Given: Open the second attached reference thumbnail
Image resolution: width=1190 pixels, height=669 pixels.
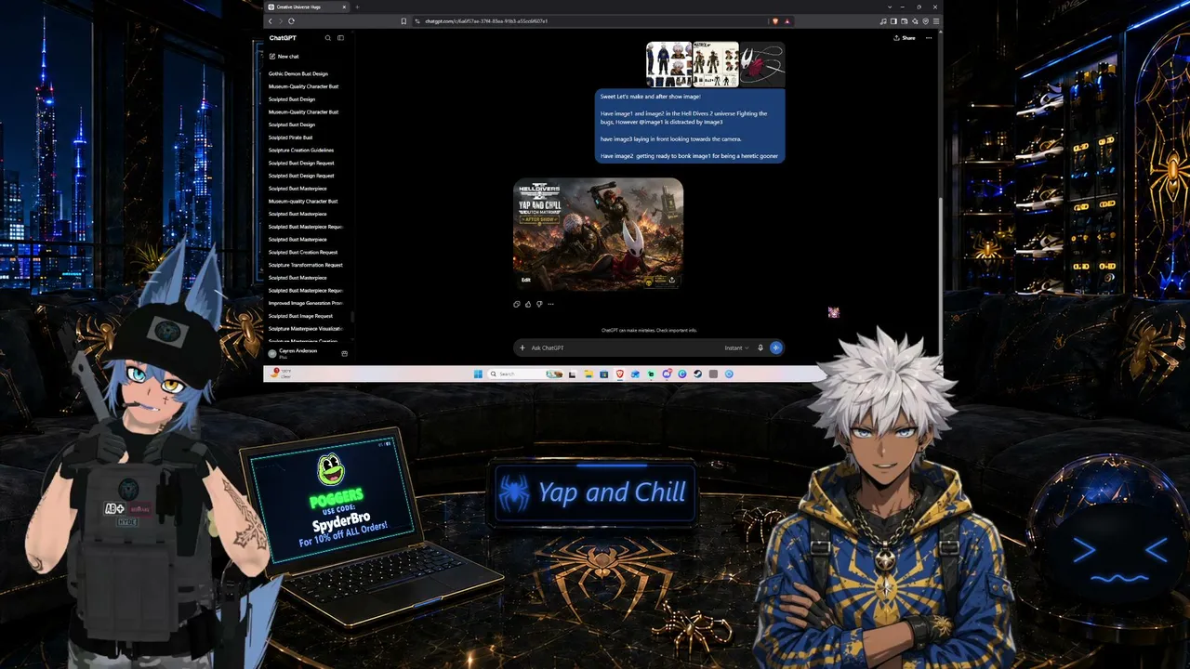Looking at the screenshot, I should click(x=716, y=64).
